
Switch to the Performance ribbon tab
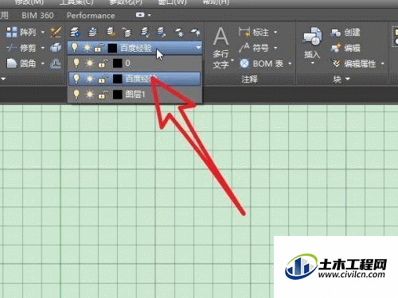[x=91, y=15]
